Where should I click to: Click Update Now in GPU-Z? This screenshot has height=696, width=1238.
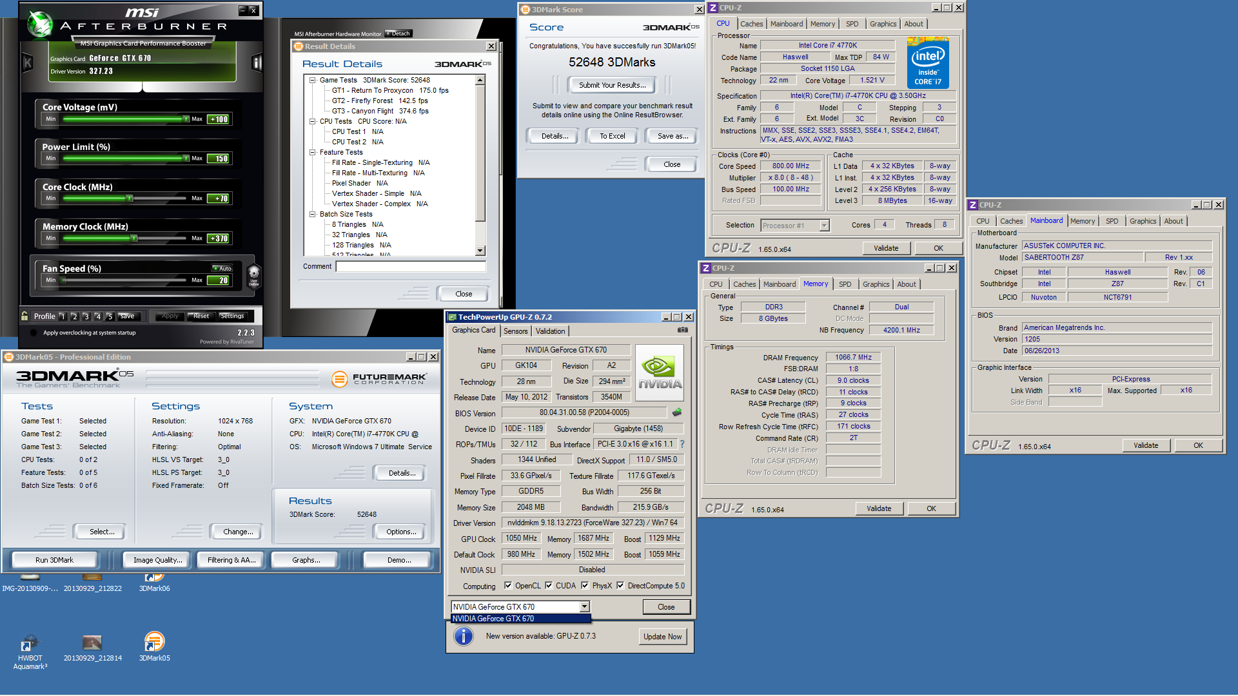click(x=662, y=637)
